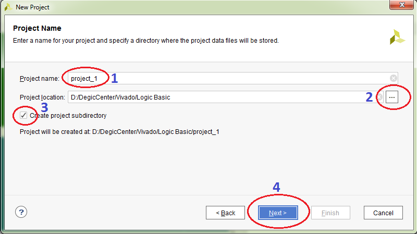Close the New Project dialog window

[402, 5]
